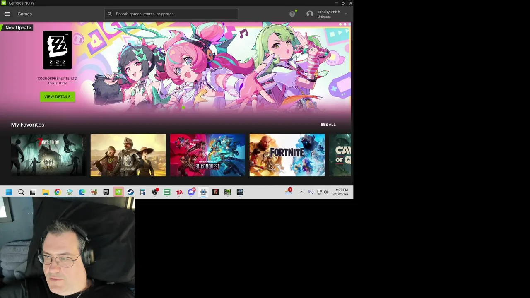The image size is (530, 298).
Task: Open File Explorer from the taskbar
Action: (45, 192)
